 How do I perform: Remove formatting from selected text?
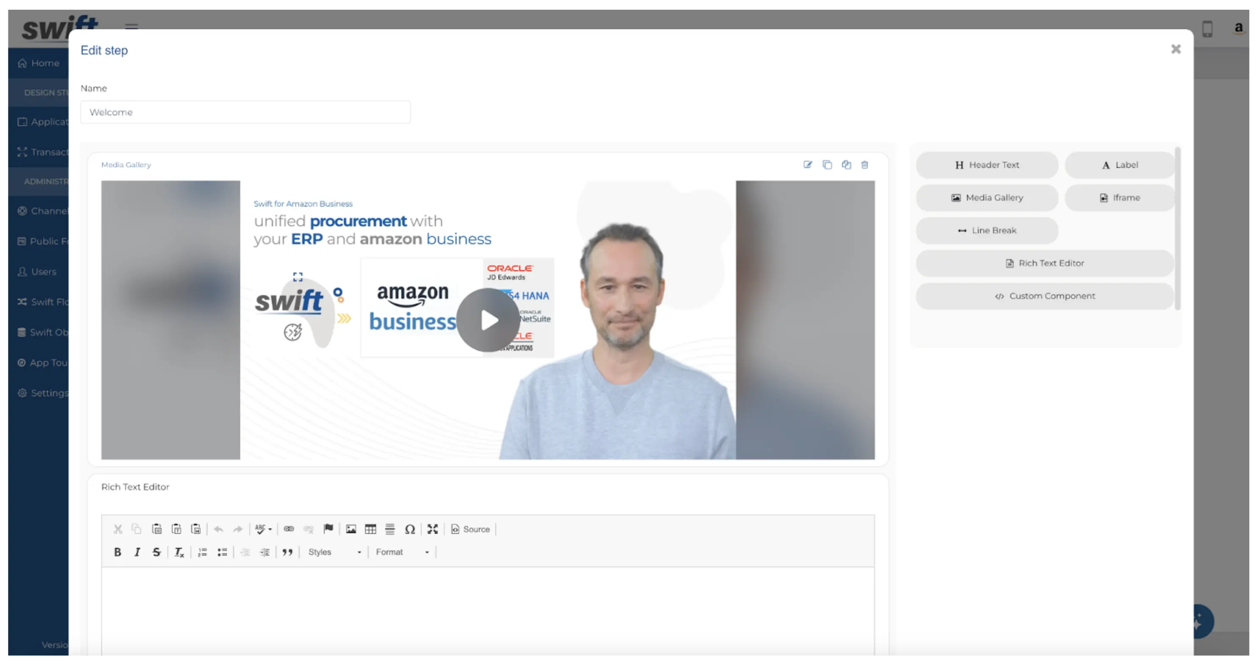179,552
